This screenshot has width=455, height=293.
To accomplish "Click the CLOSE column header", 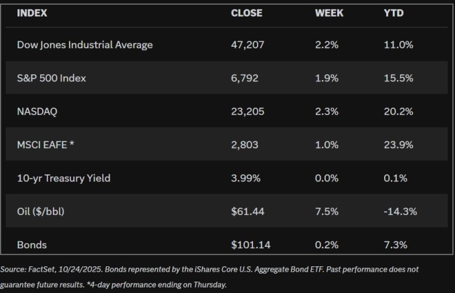I will [246, 13].
